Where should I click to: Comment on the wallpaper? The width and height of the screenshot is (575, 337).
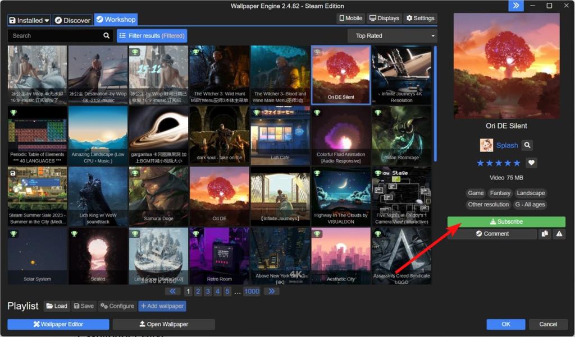click(x=493, y=234)
